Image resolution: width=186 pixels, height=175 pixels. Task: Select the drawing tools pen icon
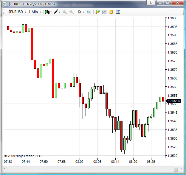(56, 12)
